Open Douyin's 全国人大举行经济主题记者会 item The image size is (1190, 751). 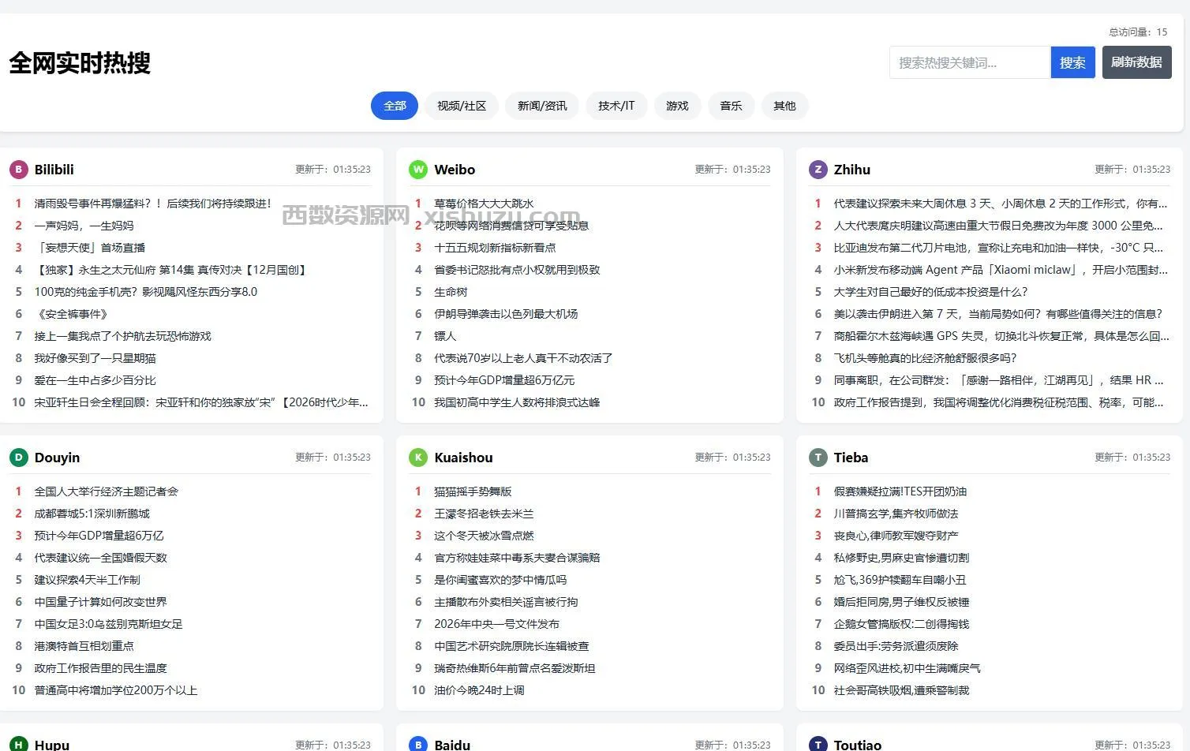(x=107, y=491)
